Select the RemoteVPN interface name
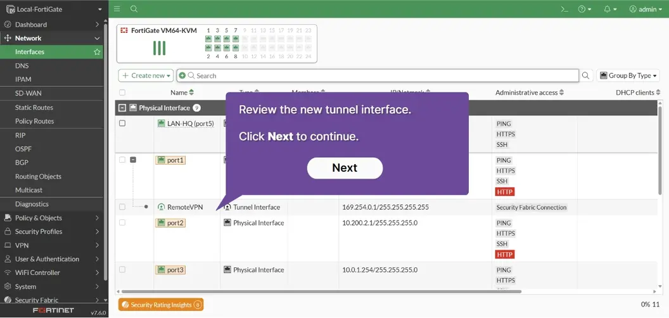The image size is (669, 318). tap(185, 207)
